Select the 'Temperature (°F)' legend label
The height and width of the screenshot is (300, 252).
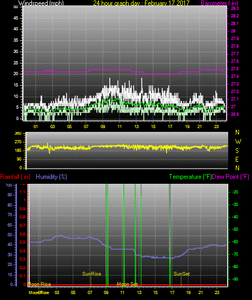coord(190,177)
